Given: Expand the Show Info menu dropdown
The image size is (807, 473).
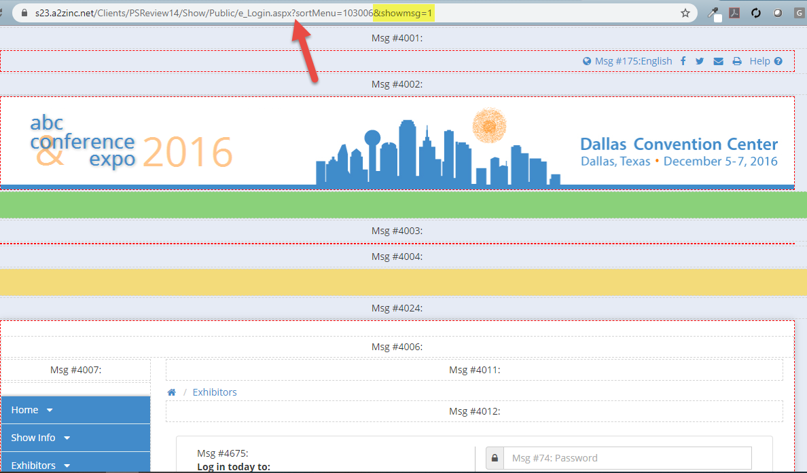Looking at the screenshot, I should click(x=41, y=438).
